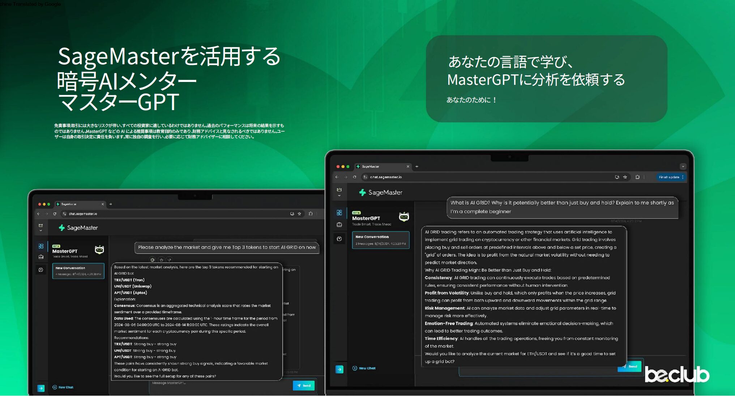Image resolution: width=735 pixels, height=396 pixels.
Task: Select the dashboard grid icon in the sidebar
Action: click(x=339, y=213)
